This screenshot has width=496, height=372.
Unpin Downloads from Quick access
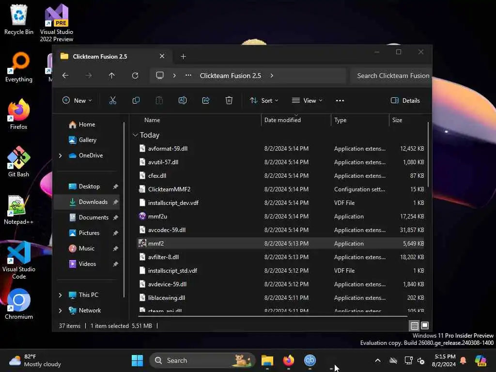[x=115, y=202]
